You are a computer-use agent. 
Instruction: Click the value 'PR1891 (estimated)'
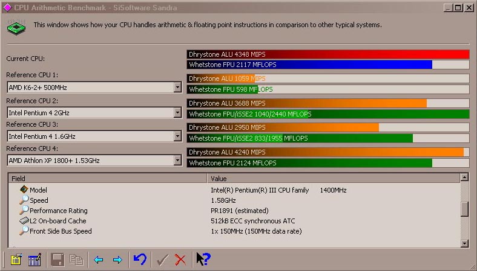pyautogui.click(x=240, y=211)
